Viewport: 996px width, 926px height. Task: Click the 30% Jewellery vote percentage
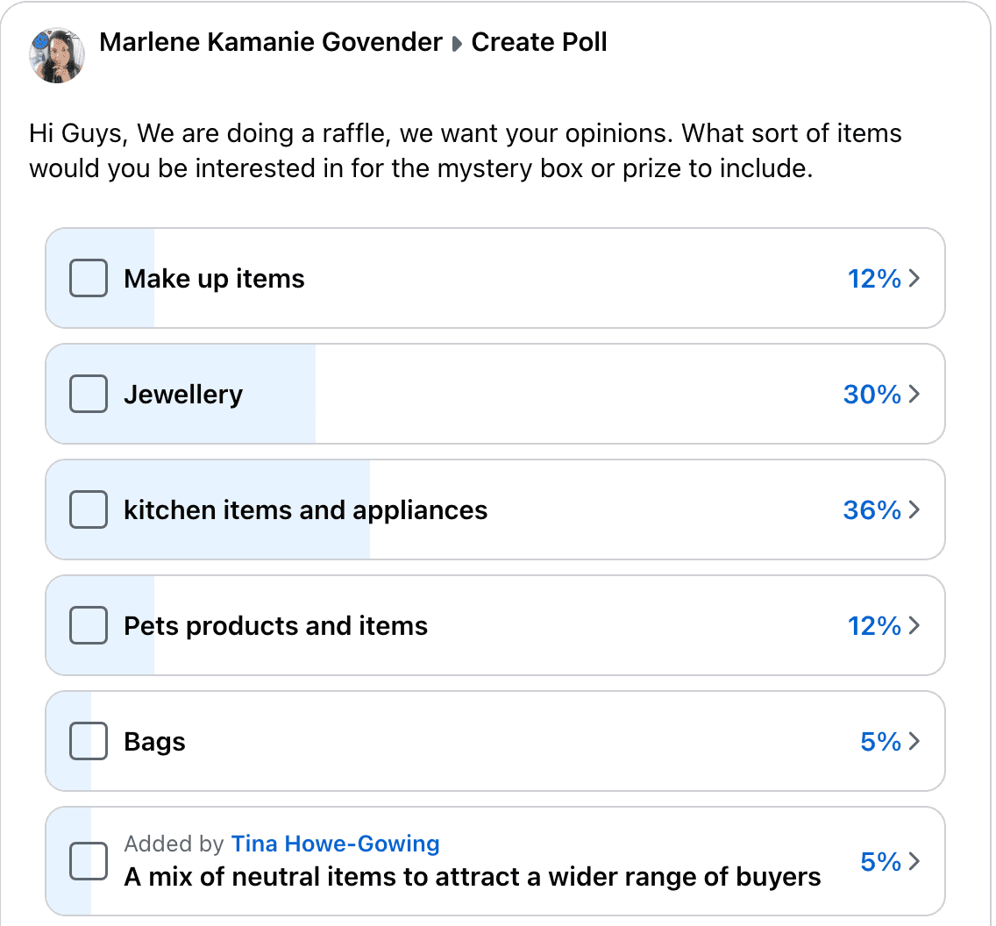871,395
